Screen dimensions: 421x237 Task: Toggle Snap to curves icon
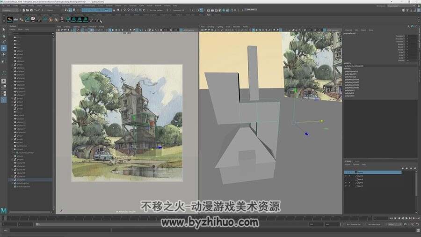tap(129, 10)
